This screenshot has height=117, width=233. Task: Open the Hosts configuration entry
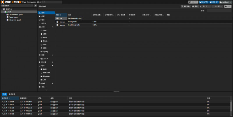click(x=45, y=41)
